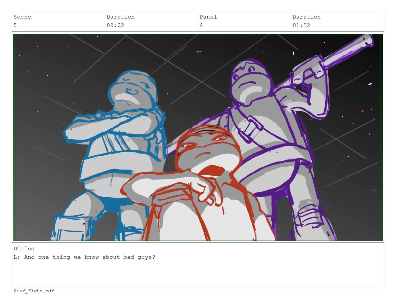Image resolution: width=396 pixels, height=306 pixels.
Task: Select the dialog line about bad guys
Action: (x=84, y=257)
